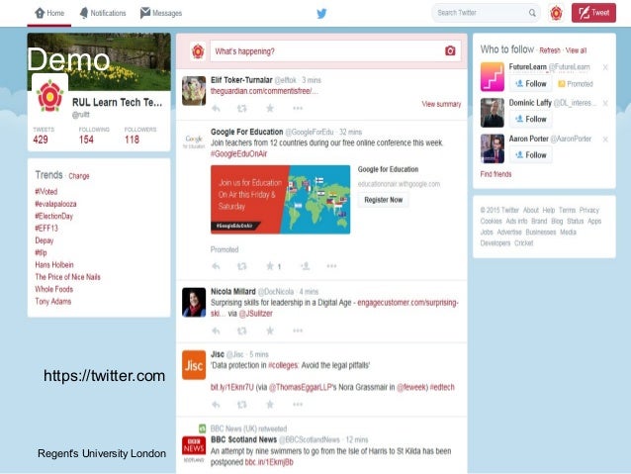The height and width of the screenshot is (474, 631).
Task: Open Hans Holbein trend
Action: pyautogui.click(x=54, y=265)
